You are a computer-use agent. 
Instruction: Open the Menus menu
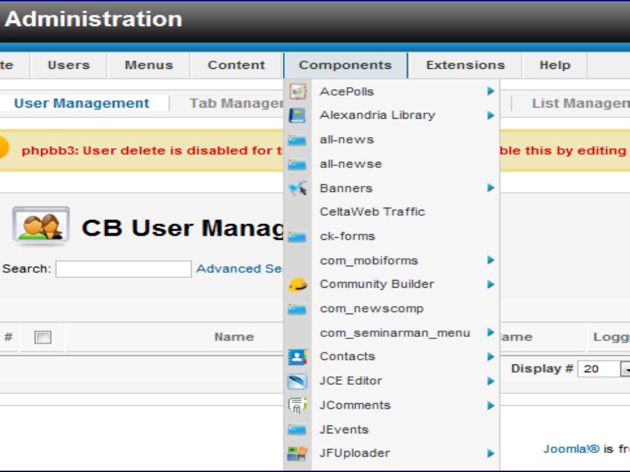[x=149, y=65]
